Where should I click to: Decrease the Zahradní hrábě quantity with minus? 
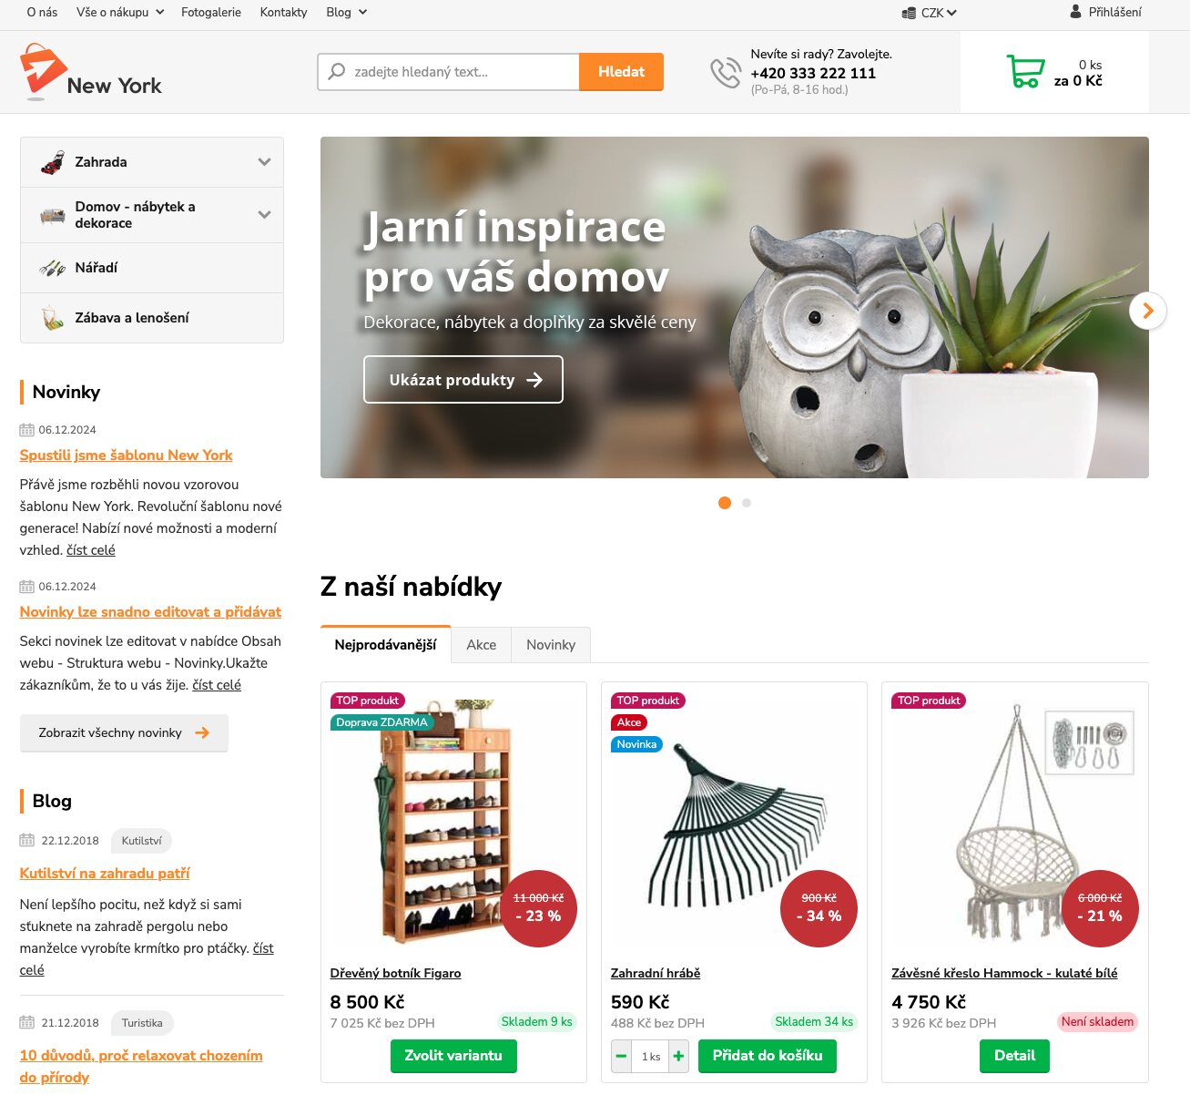coord(621,1057)
